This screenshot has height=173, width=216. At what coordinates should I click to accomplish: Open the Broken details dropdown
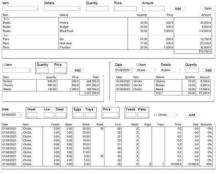171,70
